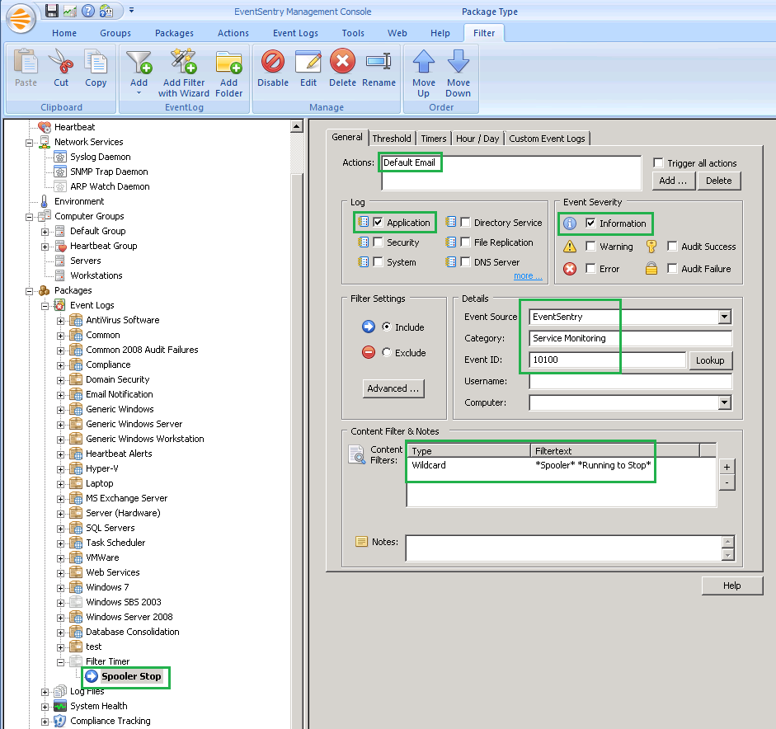Viewport: 776px width, 729px height.
Task: Open the help question mark icon
Action: tap(88, 11)
